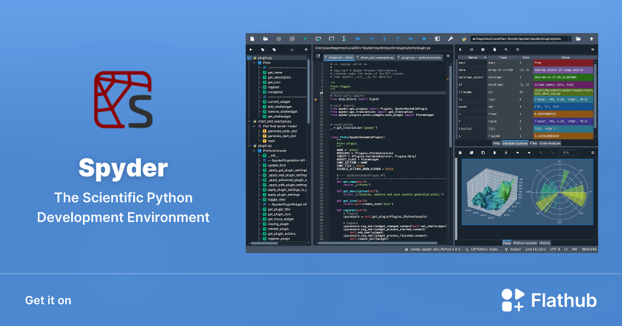
Task: Click the 0 % zoom field in Plots
Action: 567,153
